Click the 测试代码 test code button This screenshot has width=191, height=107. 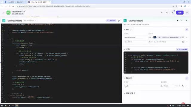pos(111,21)
